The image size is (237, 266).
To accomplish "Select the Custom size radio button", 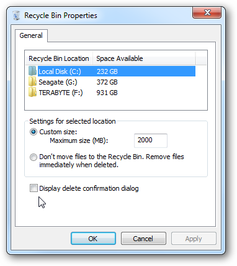I will pos(34,132).
